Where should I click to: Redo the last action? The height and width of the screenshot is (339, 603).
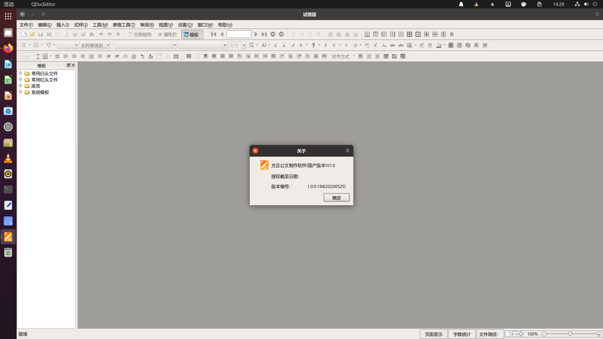click(x=110, y=34)
